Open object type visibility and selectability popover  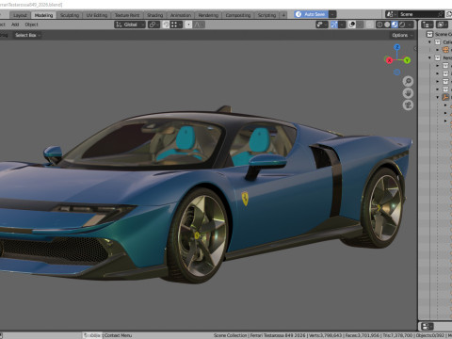pyautogui.click(x=322, y=24)
